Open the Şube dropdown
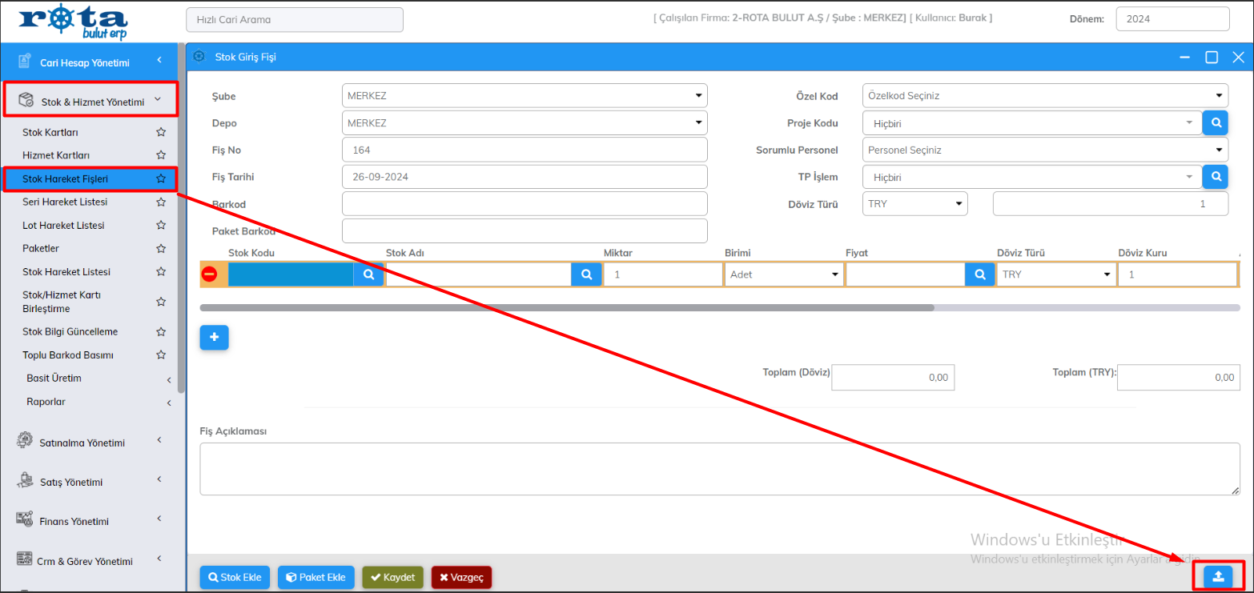Image resolution: width=1254 pixels, height=593 pixels. 525,96
